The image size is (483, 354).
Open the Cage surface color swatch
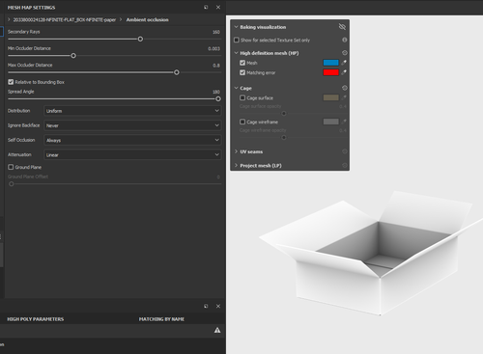point(331,97)
